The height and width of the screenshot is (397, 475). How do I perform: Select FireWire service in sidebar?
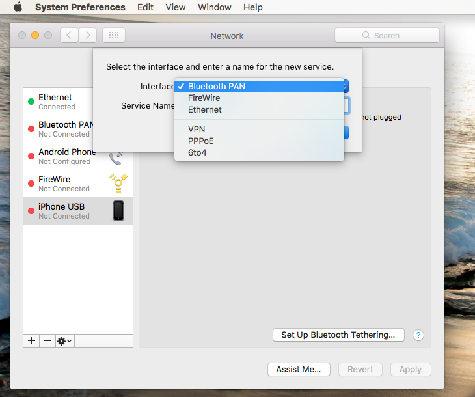point(78,184)
